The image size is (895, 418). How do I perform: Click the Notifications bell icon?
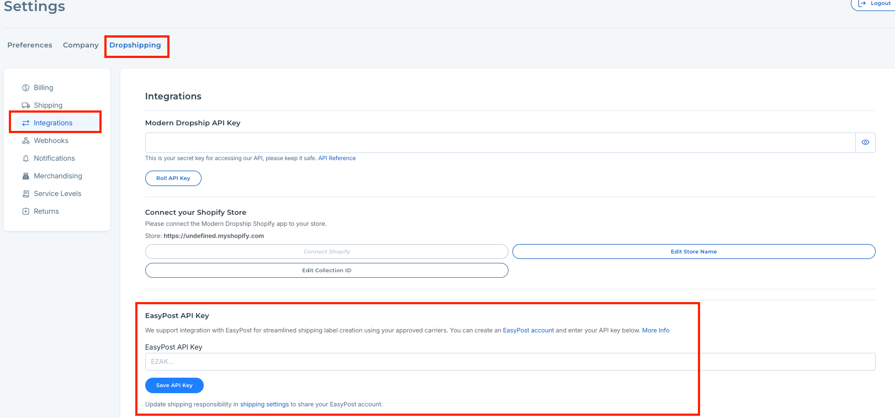(25, 158)
